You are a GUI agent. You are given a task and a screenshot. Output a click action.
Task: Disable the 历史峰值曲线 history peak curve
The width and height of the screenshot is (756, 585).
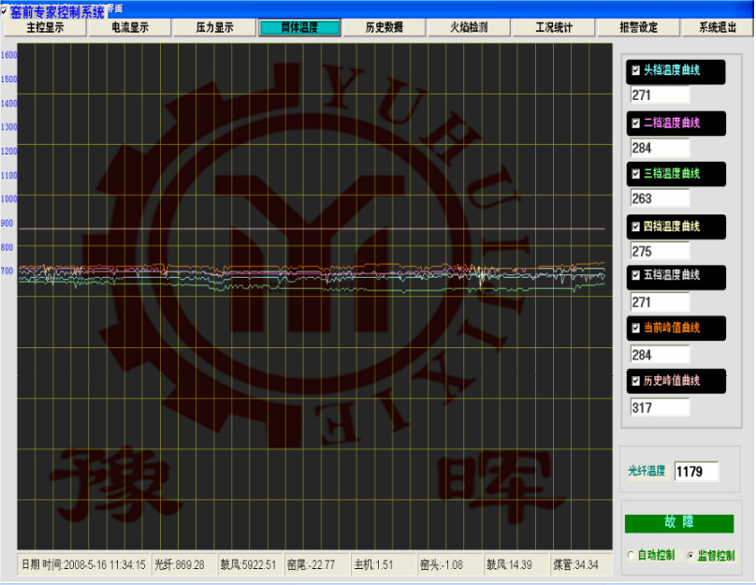click(634, 381)
